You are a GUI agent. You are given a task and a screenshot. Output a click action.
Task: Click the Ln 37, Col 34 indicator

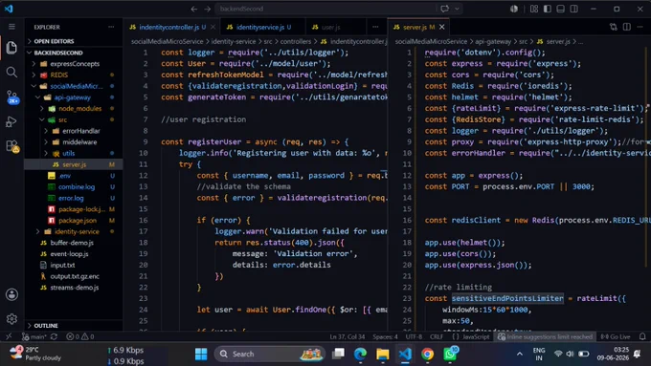348,336
